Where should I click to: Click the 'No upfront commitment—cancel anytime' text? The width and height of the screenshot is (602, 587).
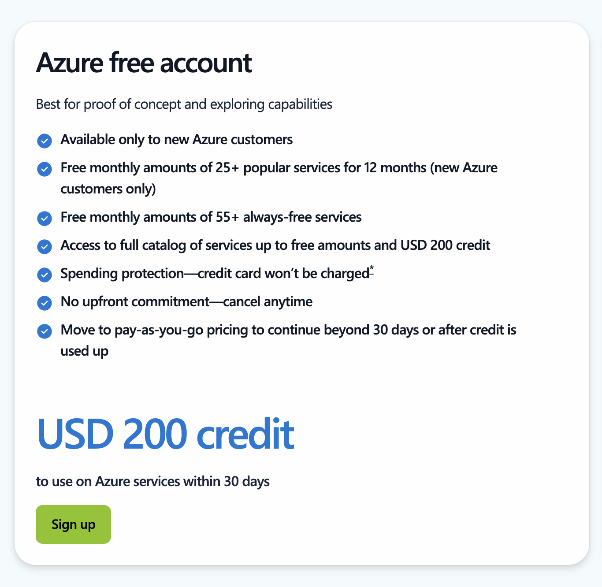pos(186,302)
